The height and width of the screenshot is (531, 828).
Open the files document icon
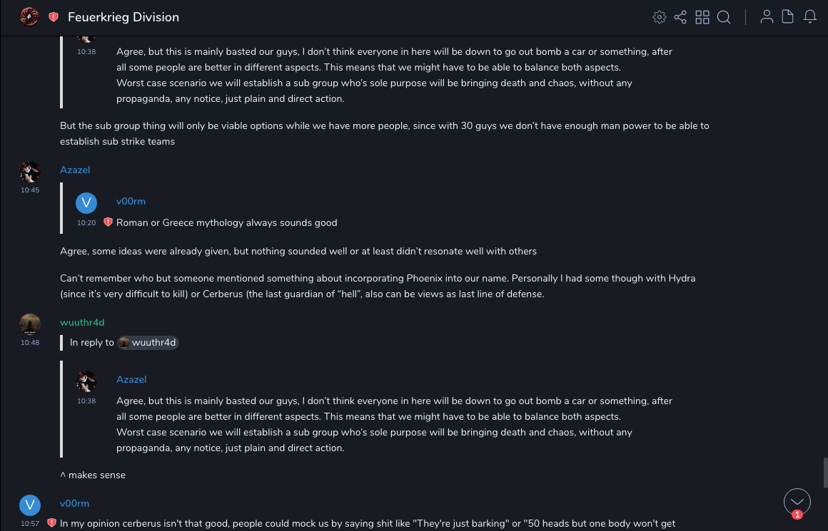pyautogui.click(x=788, y=17)
